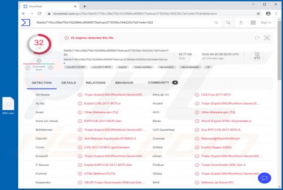Open the apps grid icon
This screenshot has width=283, height=190.
(x=253, y=23)
